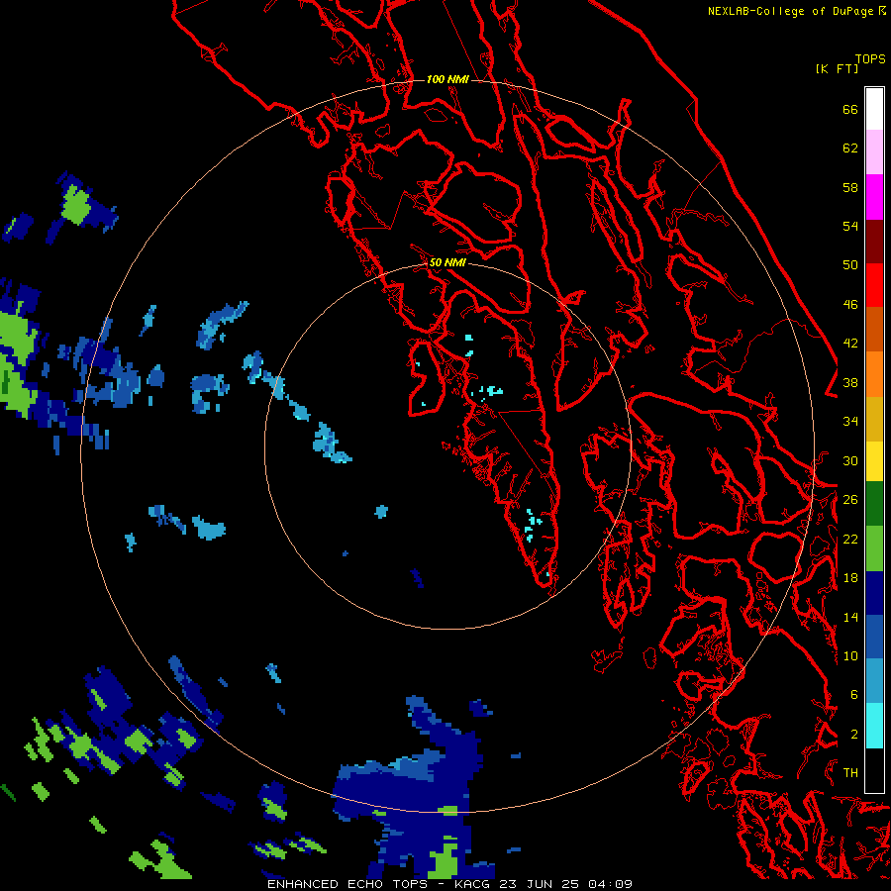Click the '42' legend value
Viewport: 891px width, 891px height.
pos(850,344)
